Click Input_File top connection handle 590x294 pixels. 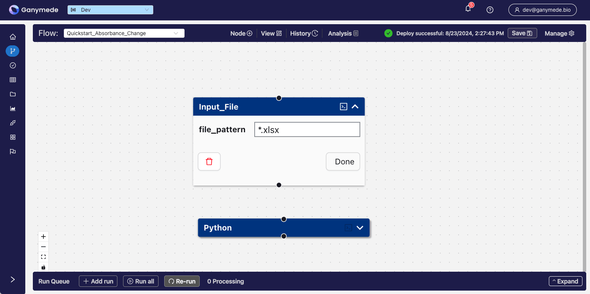coord(279,98)
